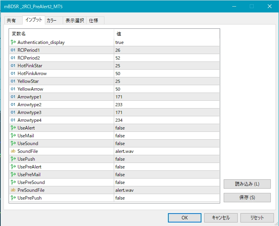Select the UseSound false value cell
The width and height of the screenshot is (279, 226).
pos(120,144)
